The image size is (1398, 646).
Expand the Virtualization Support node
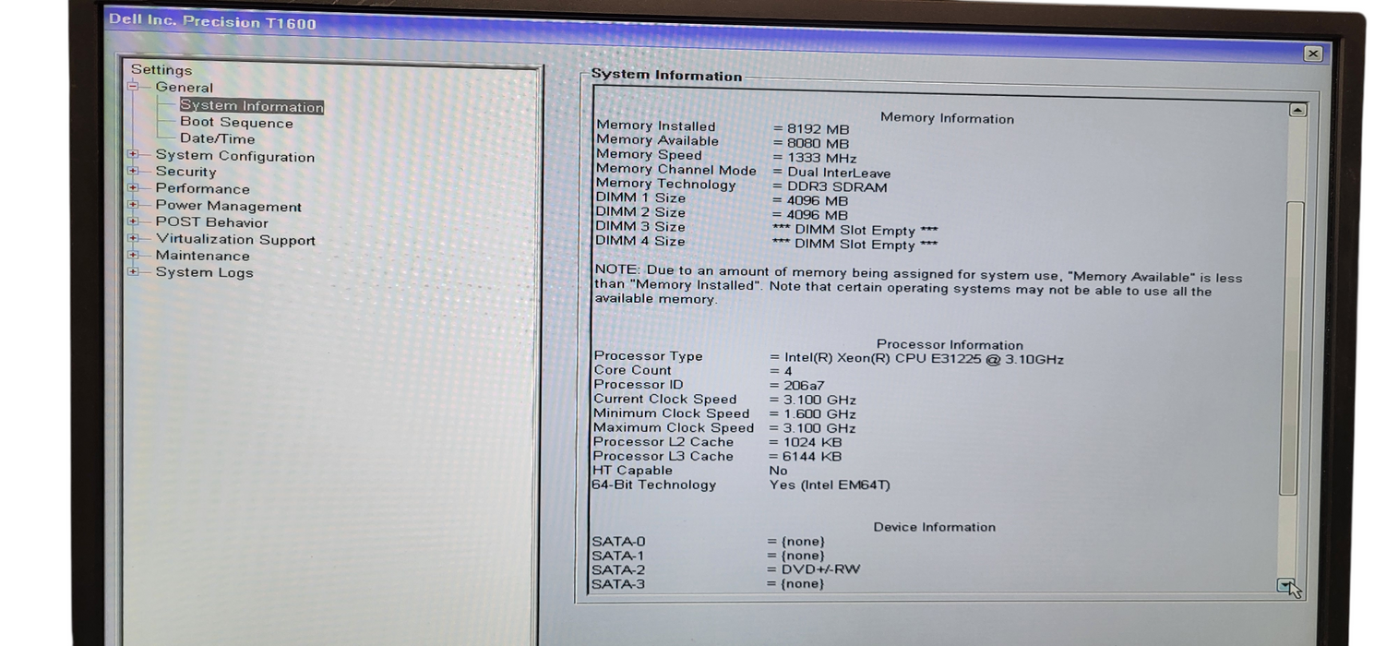[133, 238]
